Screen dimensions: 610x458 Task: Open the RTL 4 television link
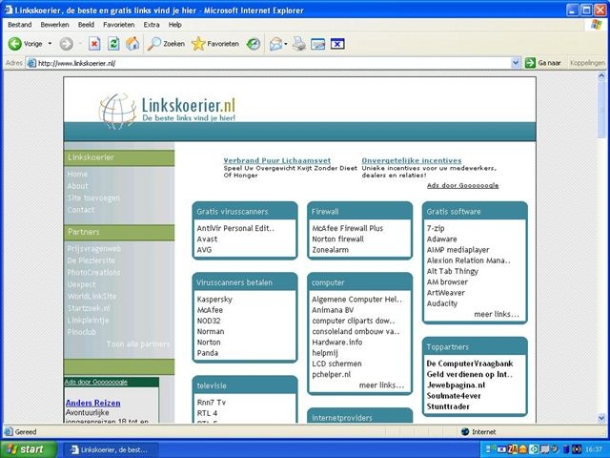[x=207, y=413]
